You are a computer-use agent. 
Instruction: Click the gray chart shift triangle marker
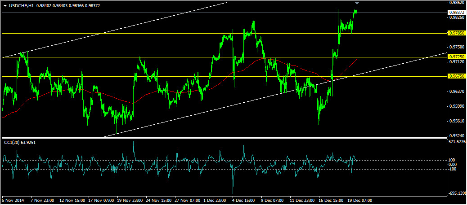[357, 3]
